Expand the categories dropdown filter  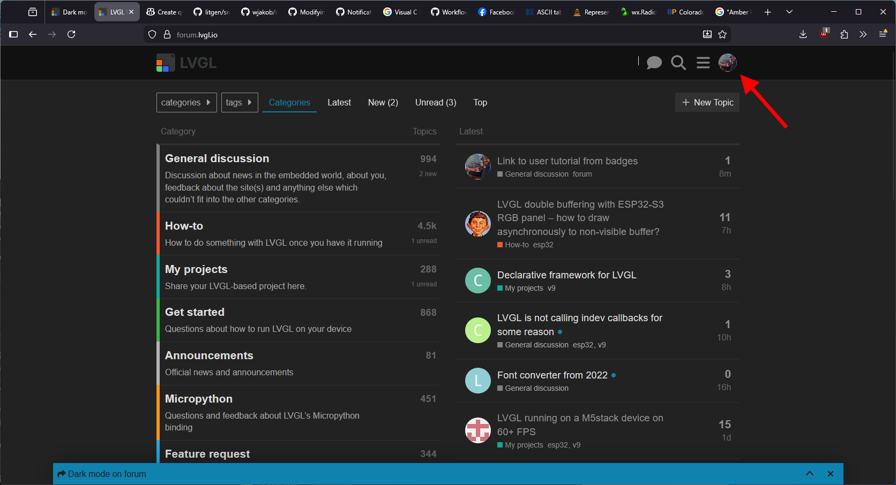pos(186,103)
